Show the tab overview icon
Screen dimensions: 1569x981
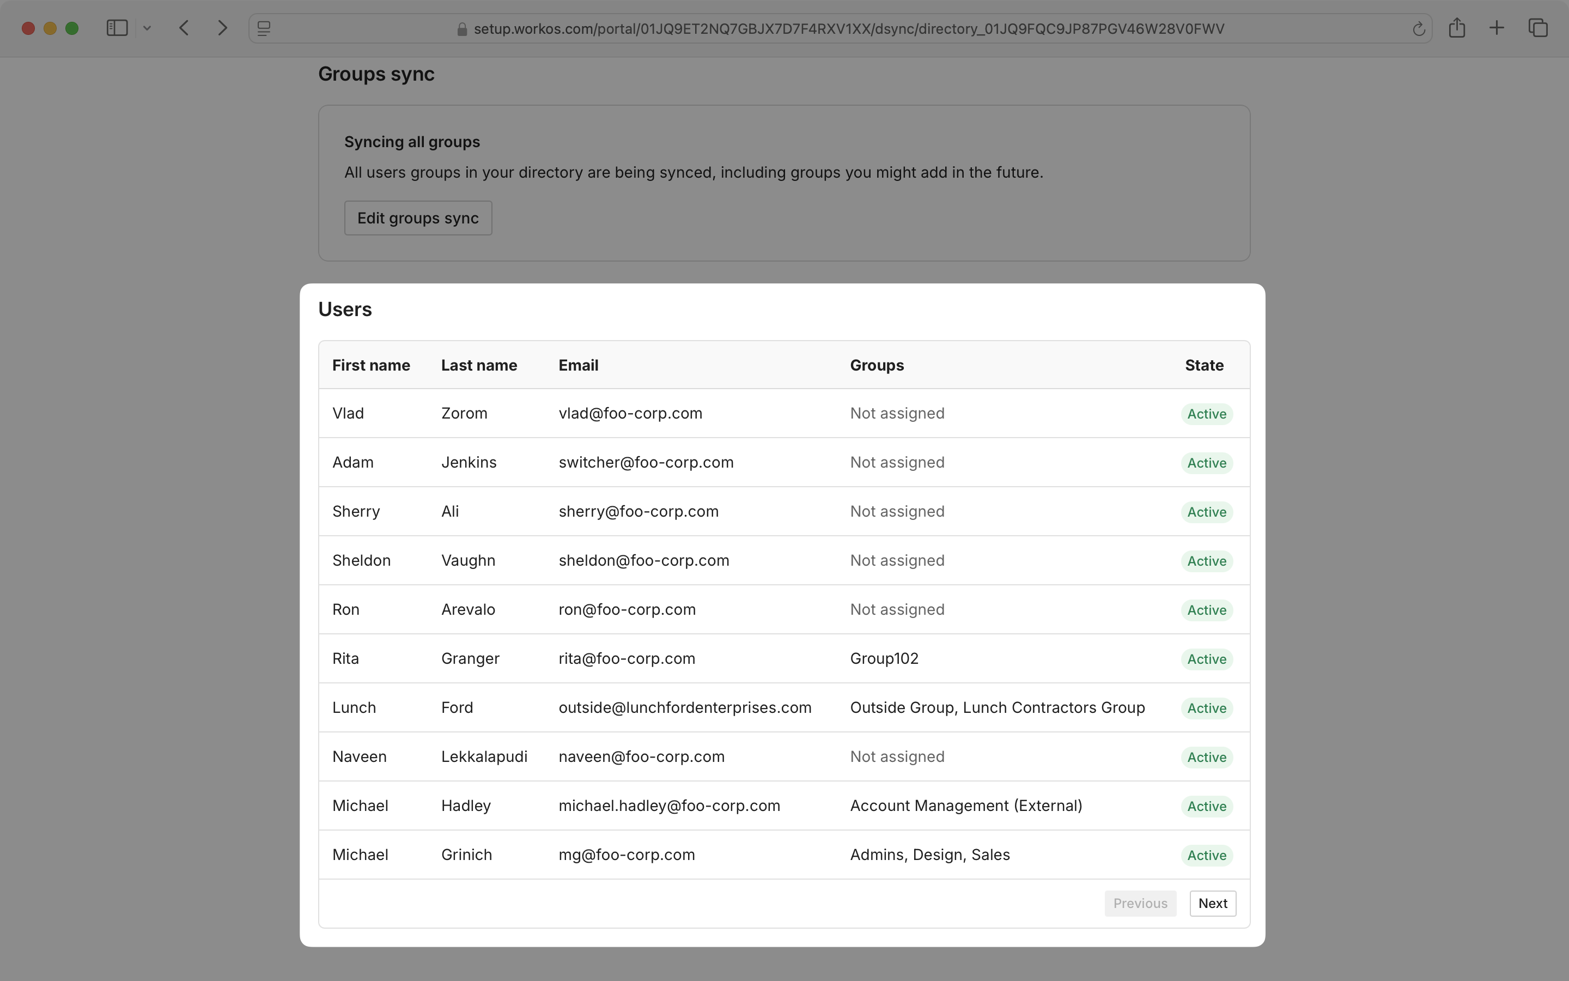(1538, 28)
